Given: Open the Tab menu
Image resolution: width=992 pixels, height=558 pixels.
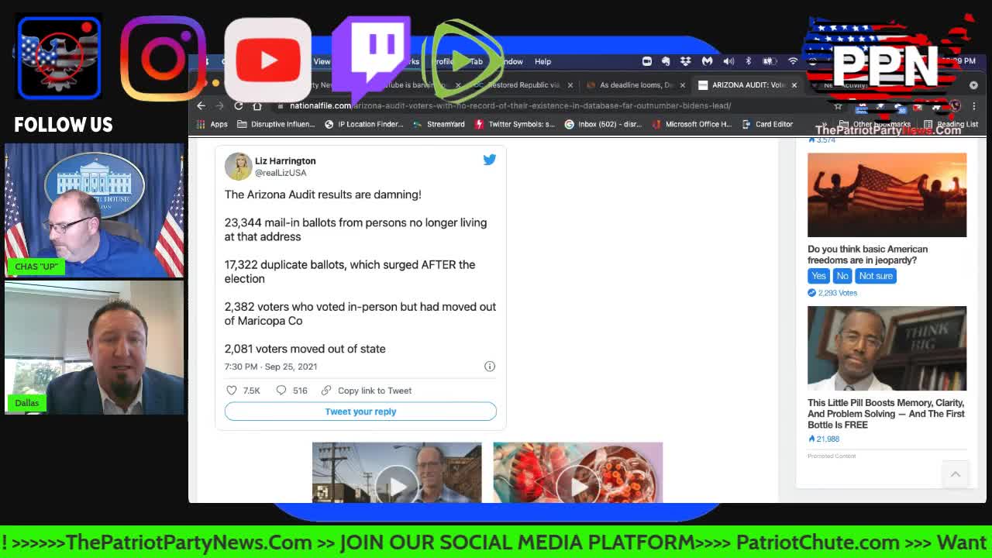Looking at the screenshot, I should 476,61.
